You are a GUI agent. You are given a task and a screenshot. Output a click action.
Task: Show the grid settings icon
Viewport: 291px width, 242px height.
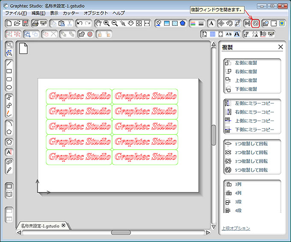pyautogui.click(x=213, y=34)
